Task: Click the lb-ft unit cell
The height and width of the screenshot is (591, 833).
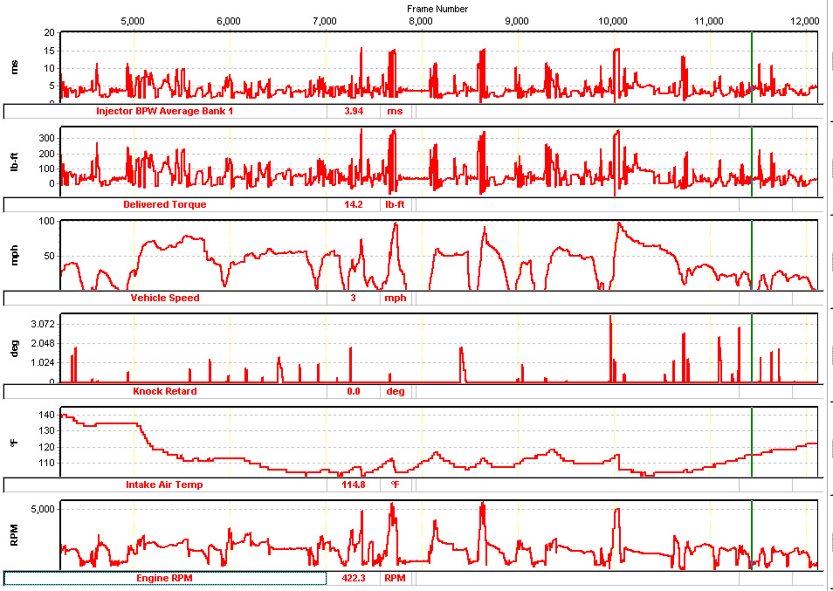Action: click(396, 204)
